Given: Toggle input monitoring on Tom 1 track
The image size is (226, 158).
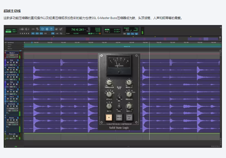Looking at the screenshot, I should 11,92.
